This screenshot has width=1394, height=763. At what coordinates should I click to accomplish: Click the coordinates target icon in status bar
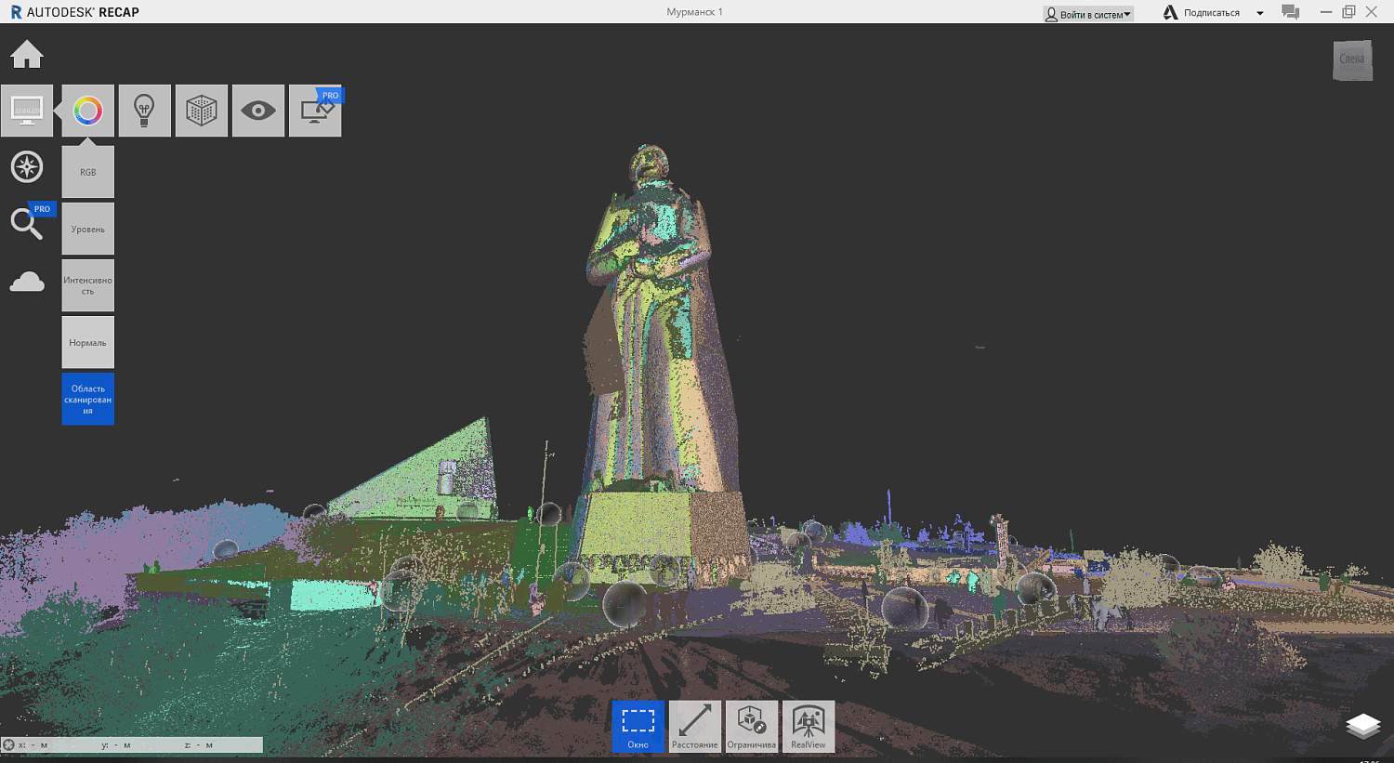click(x=8, y=744)
